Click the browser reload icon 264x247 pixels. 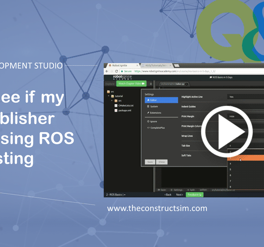tap(116, 71)
